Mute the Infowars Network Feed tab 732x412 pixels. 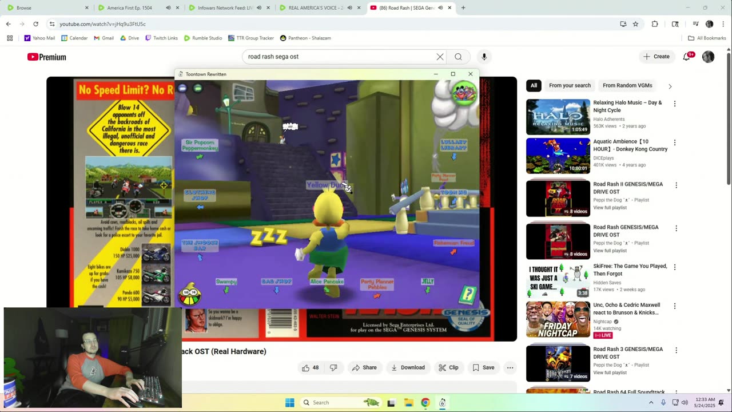(x=259, y=8)
